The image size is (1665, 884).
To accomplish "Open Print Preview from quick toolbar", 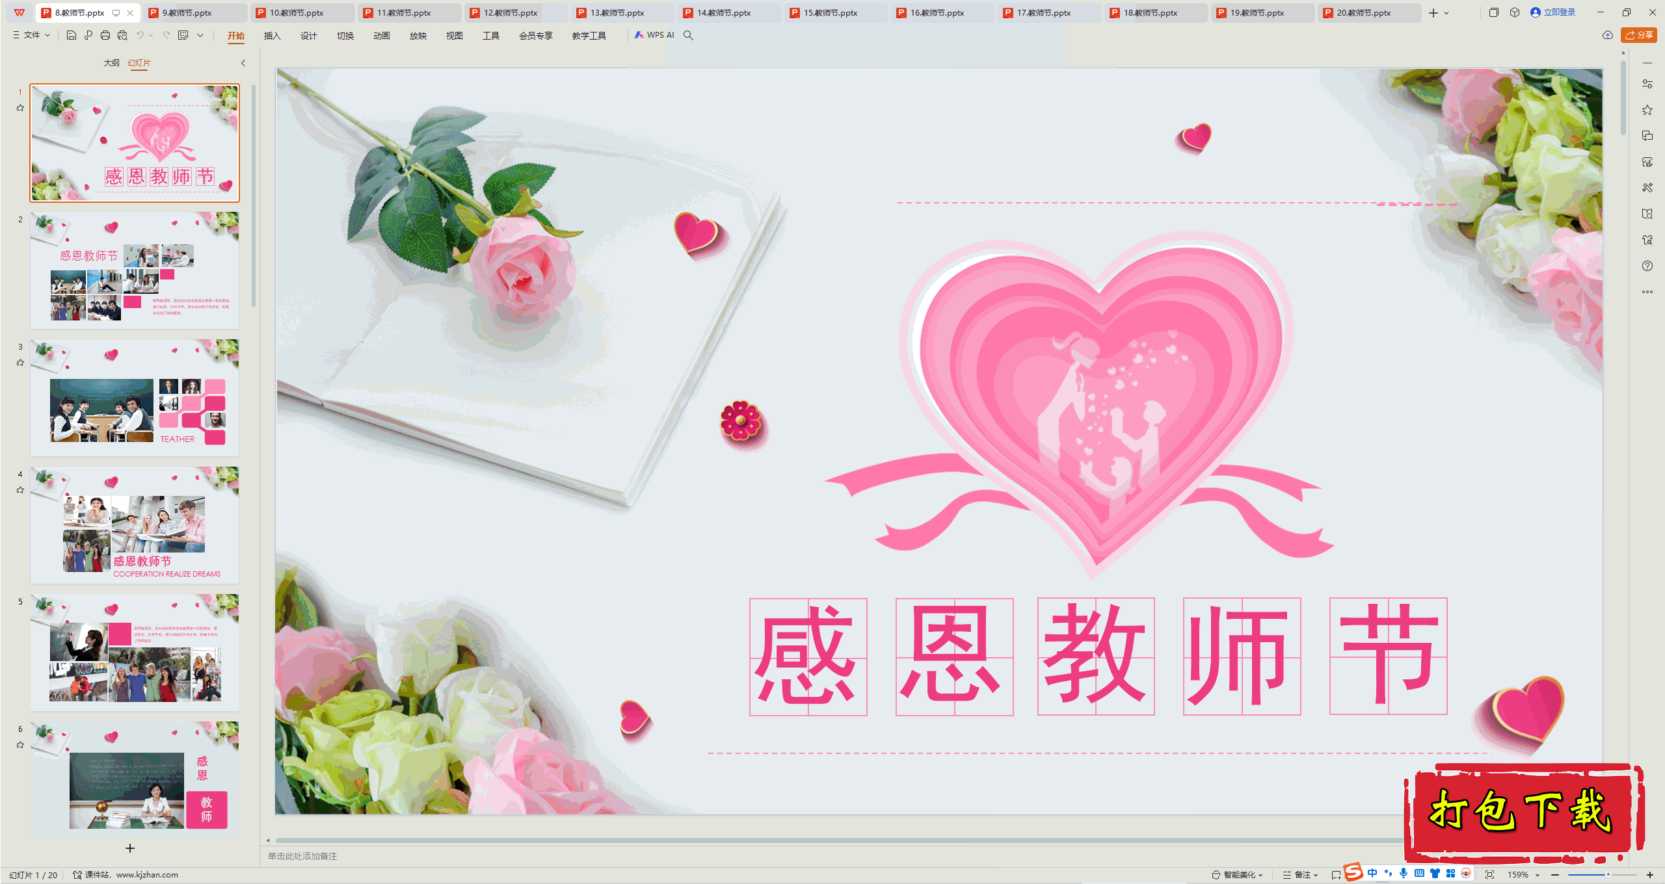I will pos(122,35).
